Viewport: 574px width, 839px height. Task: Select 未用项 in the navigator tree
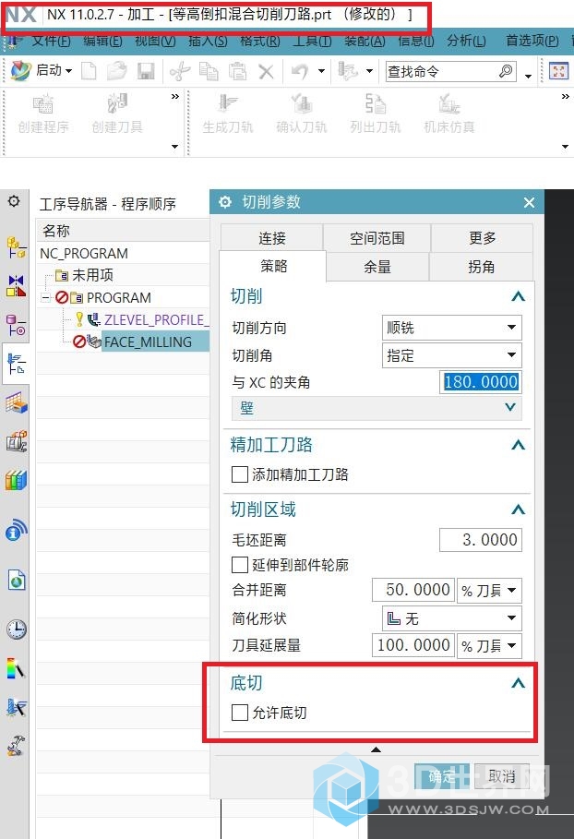coord(92,275)
